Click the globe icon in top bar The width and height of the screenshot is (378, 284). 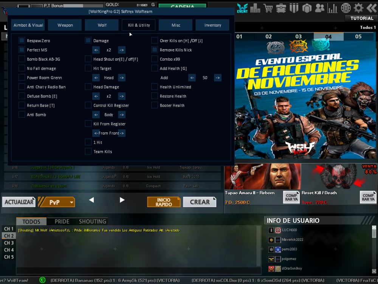[x=345, y=8]
